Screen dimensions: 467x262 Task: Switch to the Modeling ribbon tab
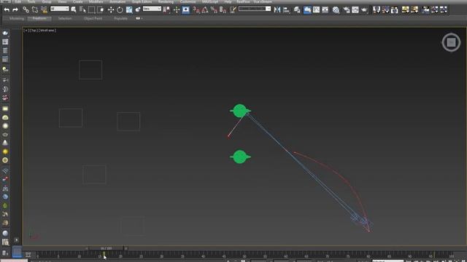click(x=16, y=18)
